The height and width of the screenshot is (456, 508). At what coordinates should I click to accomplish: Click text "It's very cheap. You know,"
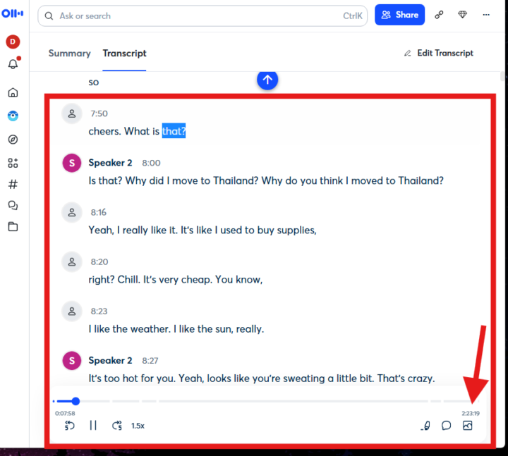click(x=202, y=280)
